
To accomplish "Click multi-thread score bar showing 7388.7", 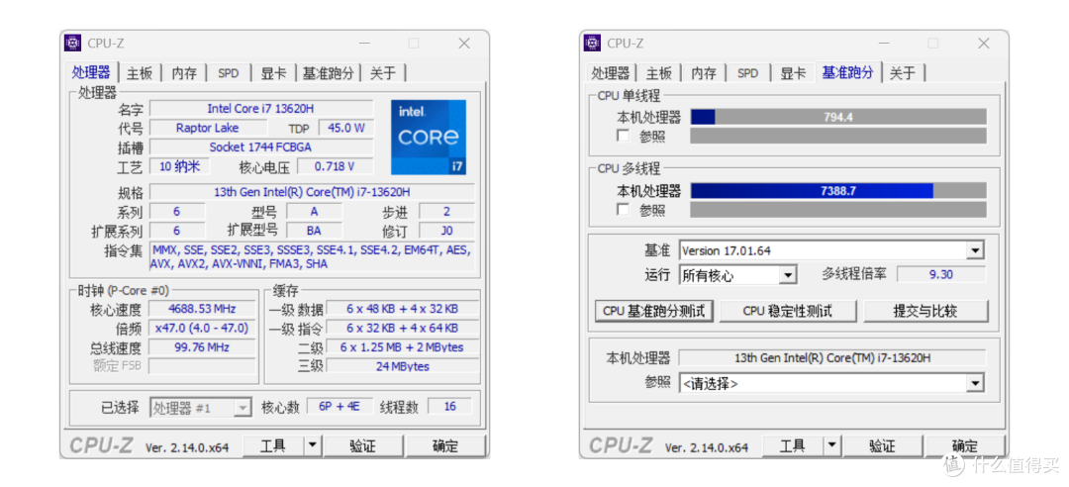I will pos(838,190).
